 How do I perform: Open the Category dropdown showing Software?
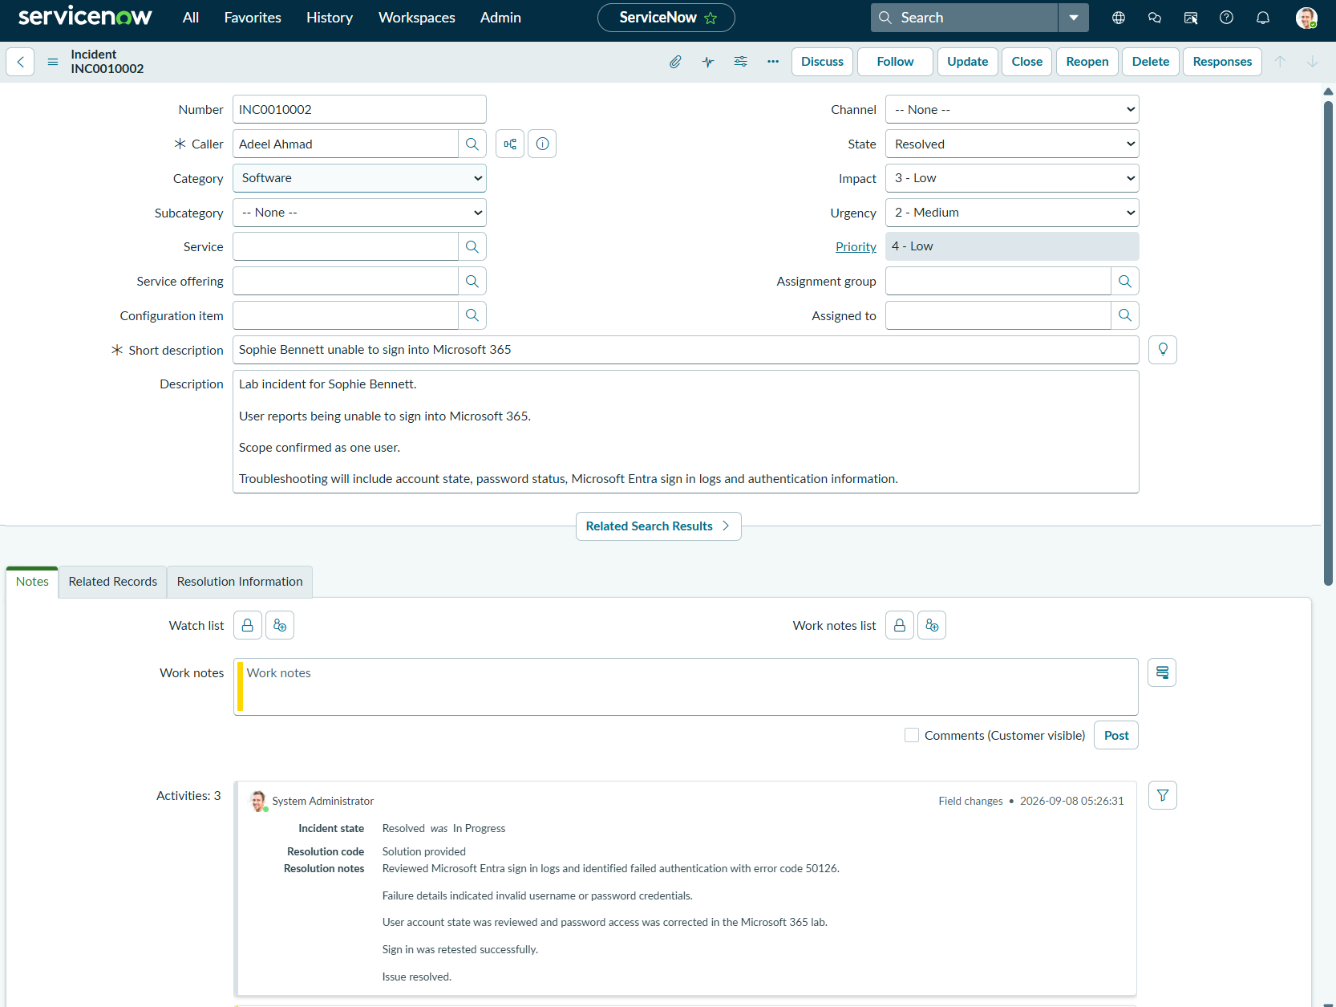[359, 178]
